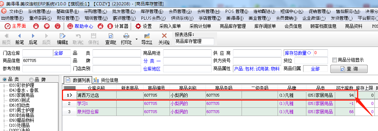Go to last page 后页
This screenshot has width=378, height=131.
click(46, 39)
